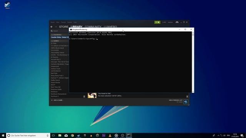Select the Animal Crush game entry

pos(55,69)
